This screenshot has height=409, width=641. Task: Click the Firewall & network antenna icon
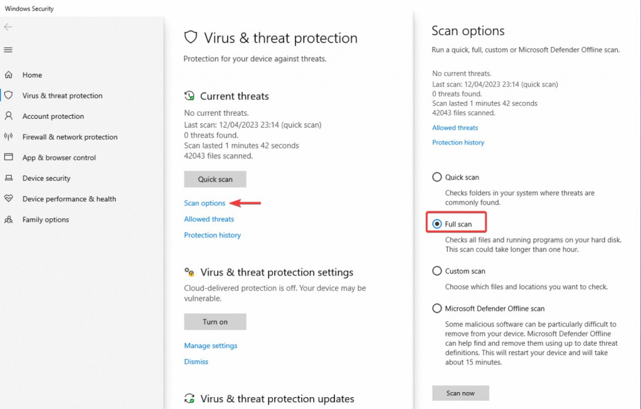pos(9,137)
